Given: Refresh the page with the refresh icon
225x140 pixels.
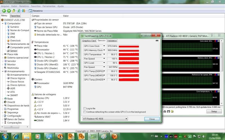Looking at the screenshot, I should pyautogui.click(x=19, y=11).
